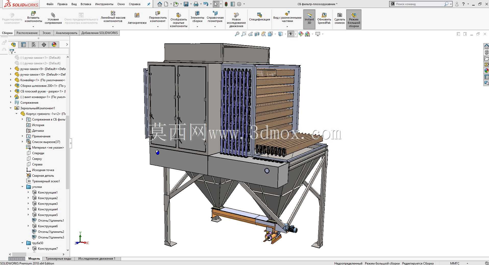The image size is (489, 265).
Task: Expand the Конвейер<1> tree node
Action: point(10,80)
